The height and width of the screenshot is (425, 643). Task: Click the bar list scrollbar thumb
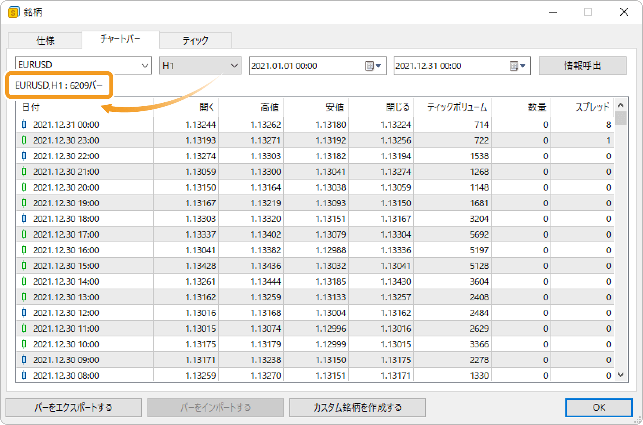[621, 118]
